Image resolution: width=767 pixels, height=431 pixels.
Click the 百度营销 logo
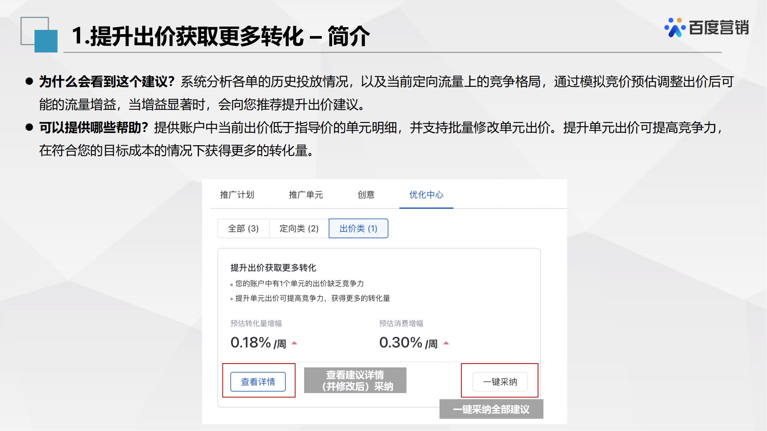(x=706, y=28)
